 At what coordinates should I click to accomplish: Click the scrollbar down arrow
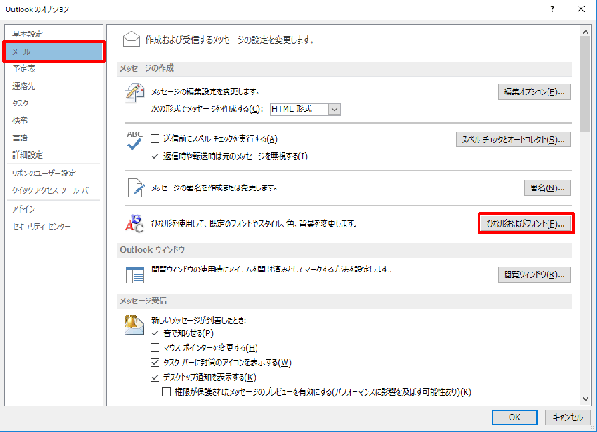585,399
